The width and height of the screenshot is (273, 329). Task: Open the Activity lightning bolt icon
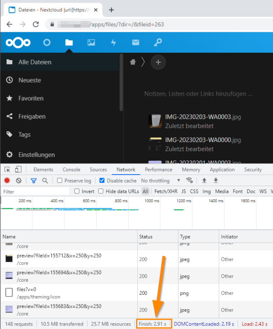pyautogui.click(x=113, y=43)
